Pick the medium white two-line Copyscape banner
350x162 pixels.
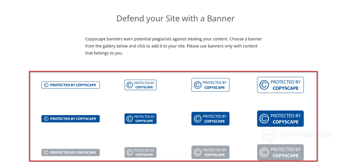tap(210, 85)
